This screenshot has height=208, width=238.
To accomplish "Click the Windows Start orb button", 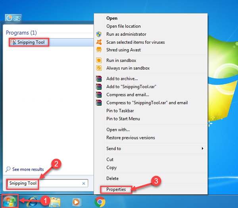I will (10, 202).
